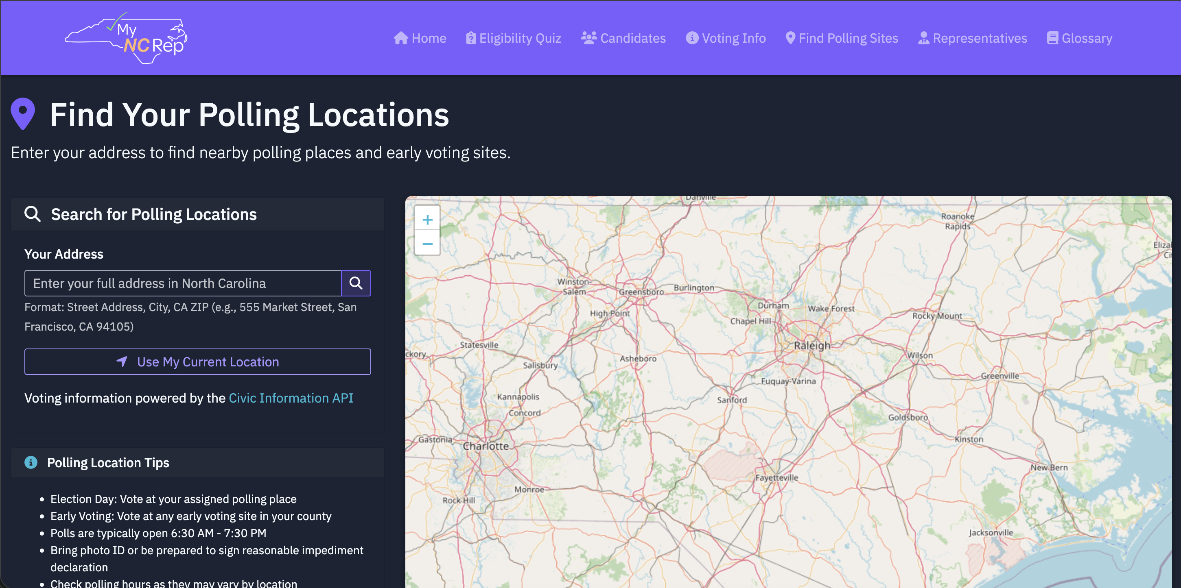Viewport: 1181px width, 588px height.
Task: Click the Representatives person icon
Action: click(923, 38)
